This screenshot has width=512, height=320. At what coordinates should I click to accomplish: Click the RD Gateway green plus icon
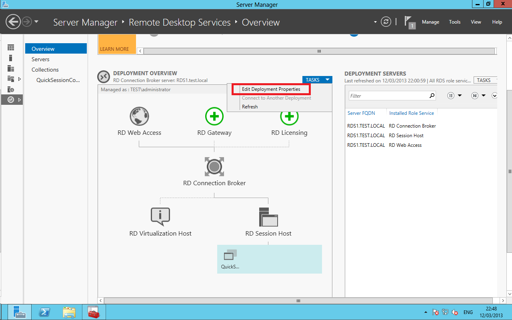pyautogui.click(x=214, y=116)
